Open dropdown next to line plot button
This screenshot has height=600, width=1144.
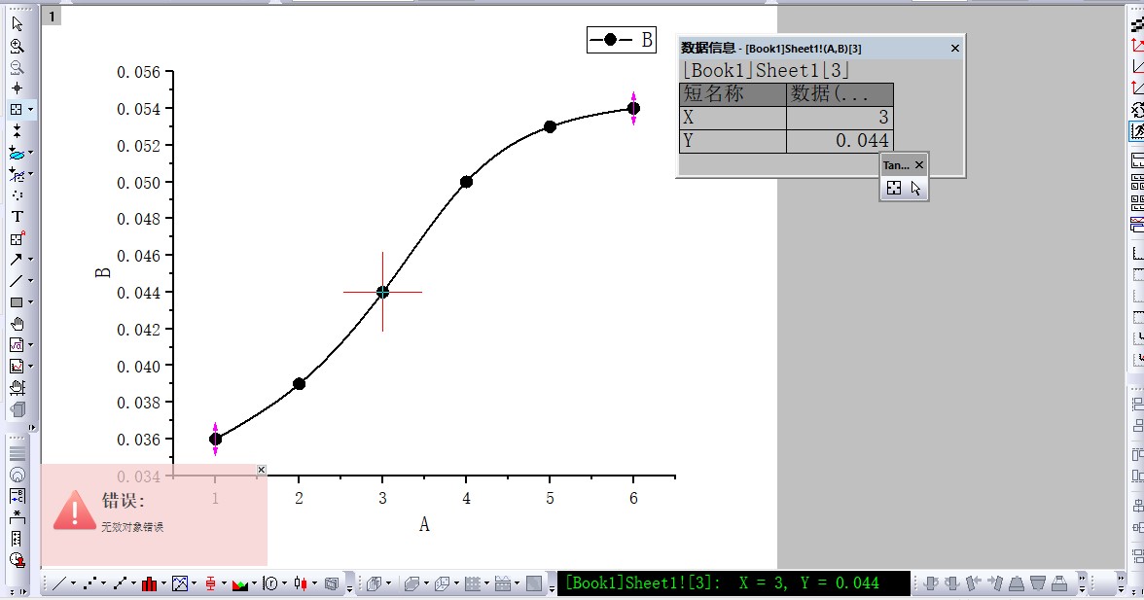point(74,584)
